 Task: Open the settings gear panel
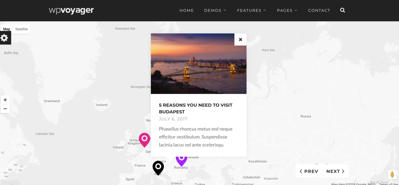point(4,38)
